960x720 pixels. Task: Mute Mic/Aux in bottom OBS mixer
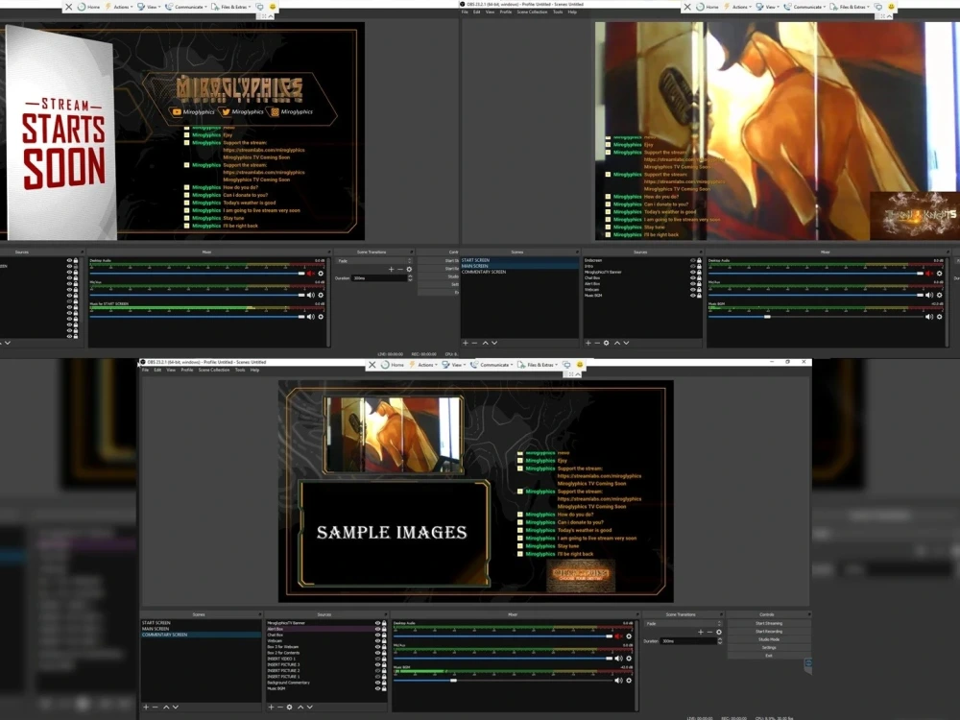618,659
